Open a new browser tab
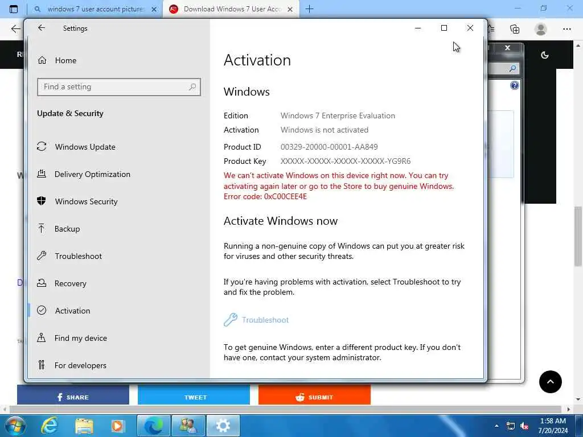Image resolution: width=583 pixels, height=437 pixels. (309, 9)
